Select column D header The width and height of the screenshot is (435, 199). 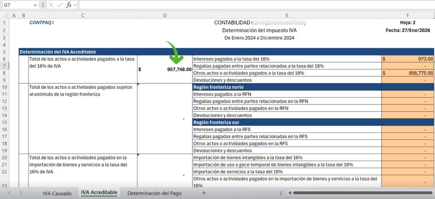(165, 16)
